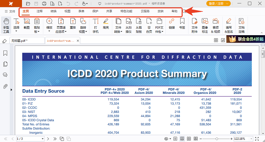Open the page number 1/3 dropdown

(42, 139)
